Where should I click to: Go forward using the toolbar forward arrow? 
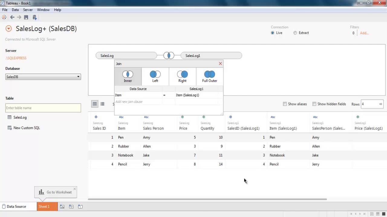point(19,17)
